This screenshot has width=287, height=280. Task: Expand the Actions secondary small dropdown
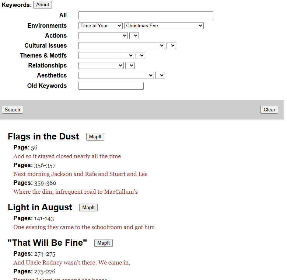pyautogui.click(x=134, y=35)
